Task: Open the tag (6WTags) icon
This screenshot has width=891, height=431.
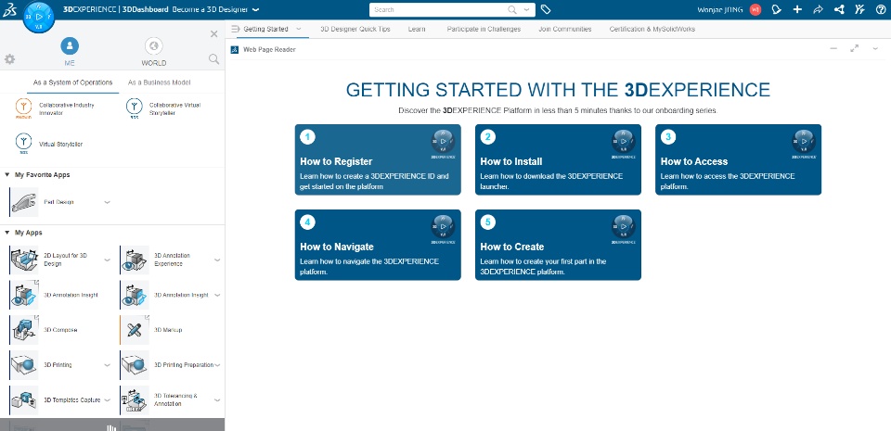Action: coord(546,9)
